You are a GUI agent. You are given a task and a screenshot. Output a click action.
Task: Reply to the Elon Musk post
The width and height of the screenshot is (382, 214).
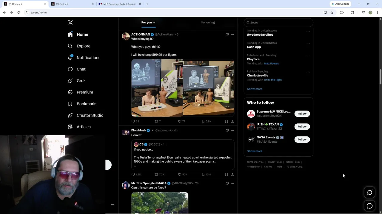136,174
